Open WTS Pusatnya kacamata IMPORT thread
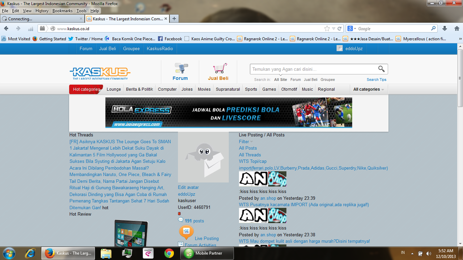This screenshot has width=463, height=260. click(x=304, y=205)
